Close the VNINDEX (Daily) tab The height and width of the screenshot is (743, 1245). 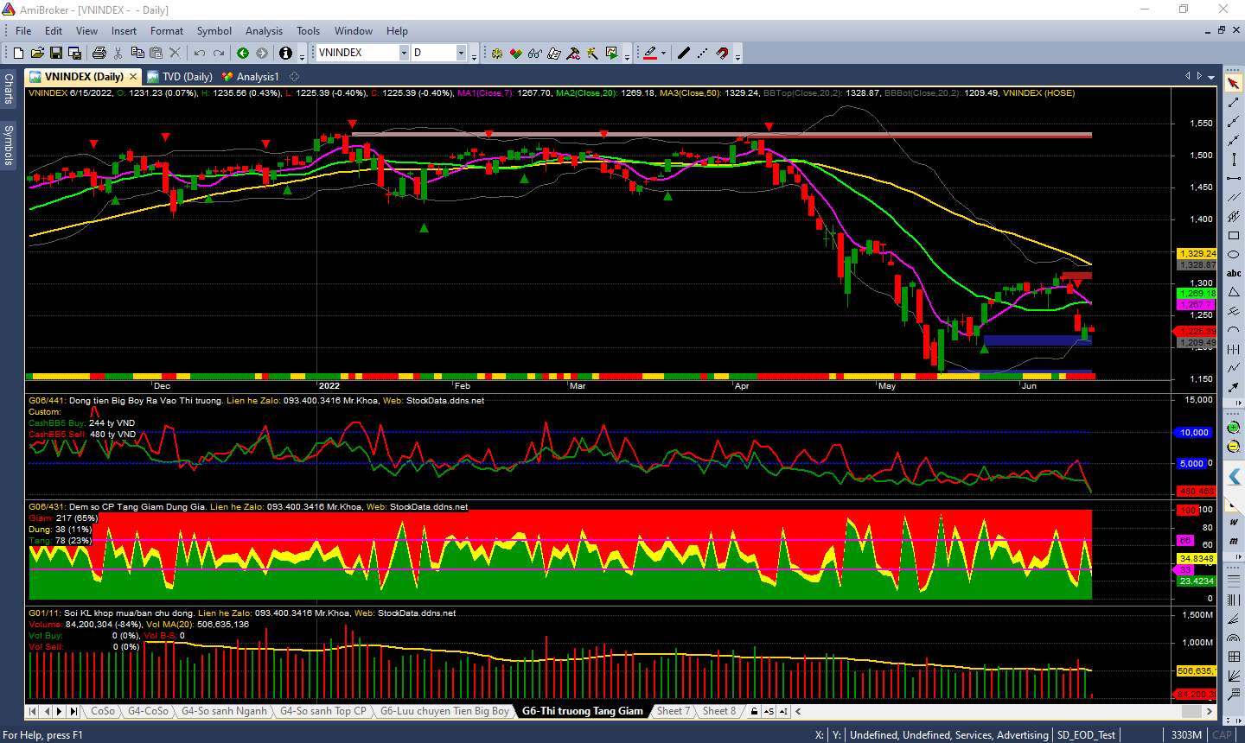click(x=133, y=77)
